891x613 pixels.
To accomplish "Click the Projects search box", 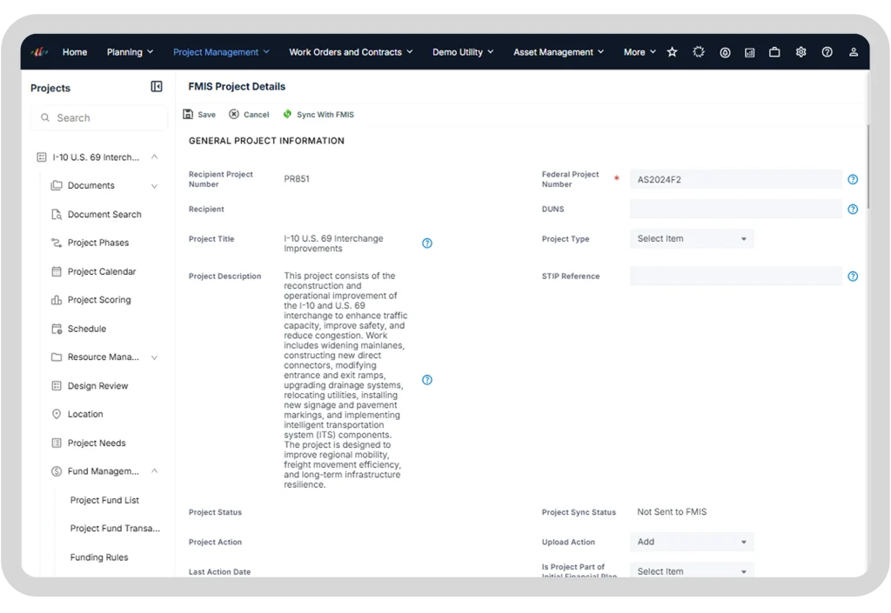I will (x=99, y=117).
